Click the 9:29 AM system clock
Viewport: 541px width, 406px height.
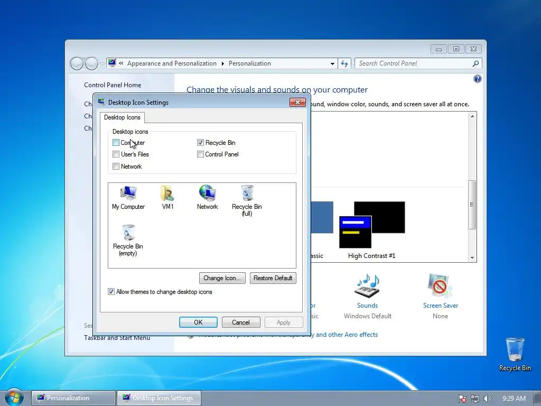(x=514, y=399)
